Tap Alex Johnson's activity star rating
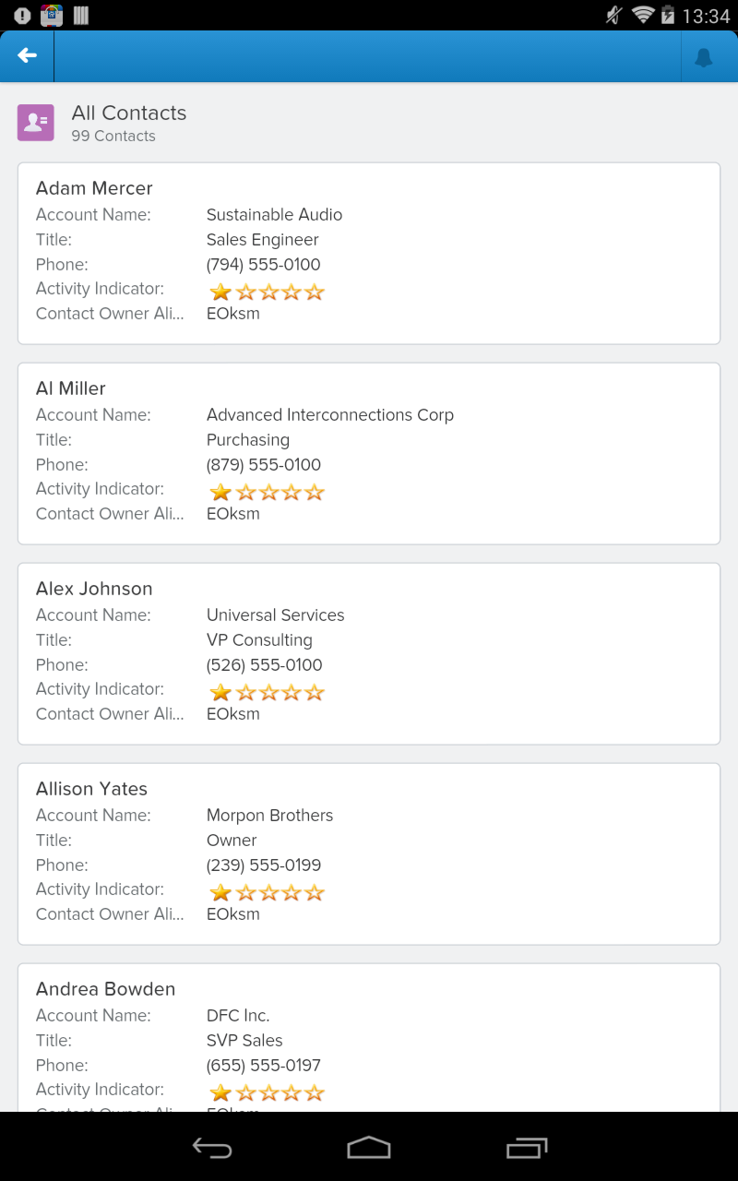 pyautogui.click(x=268, y=693)
